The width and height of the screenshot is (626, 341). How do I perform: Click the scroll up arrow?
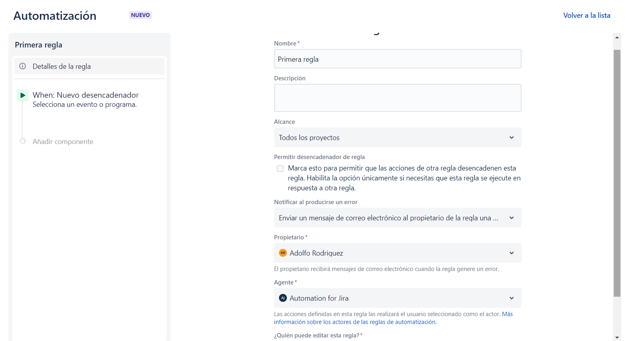click(x=617, y=37)
